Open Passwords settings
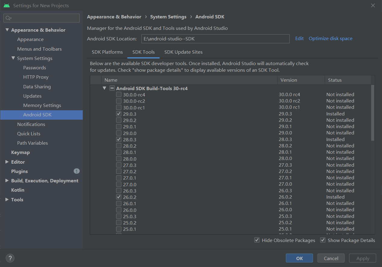 (35, 68)
